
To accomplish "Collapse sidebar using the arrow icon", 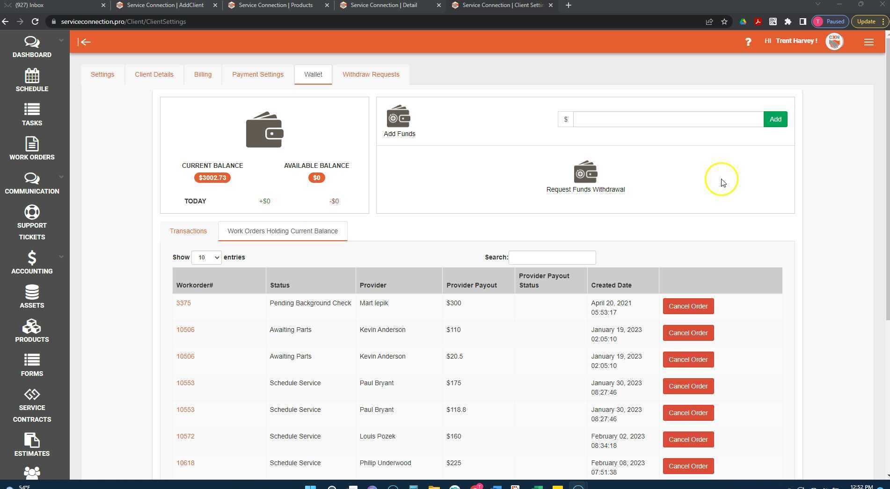I will click(x=84, y=42).
